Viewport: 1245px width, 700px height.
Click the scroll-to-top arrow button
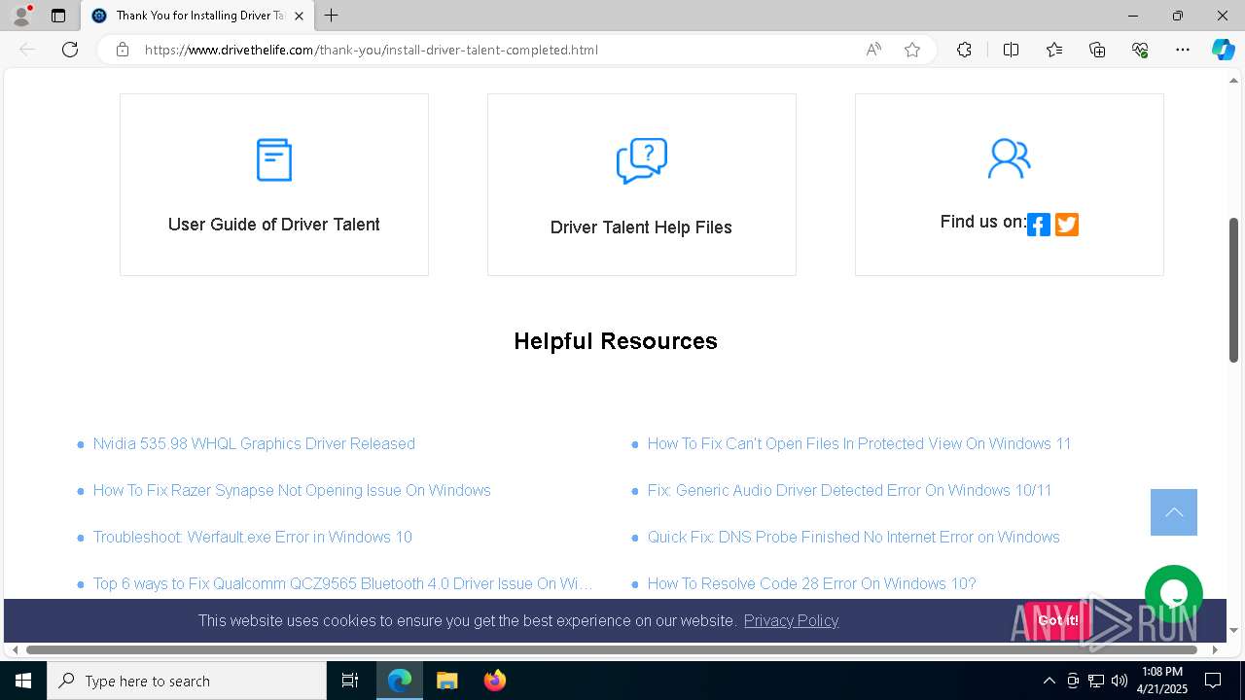click(1174, 512)
